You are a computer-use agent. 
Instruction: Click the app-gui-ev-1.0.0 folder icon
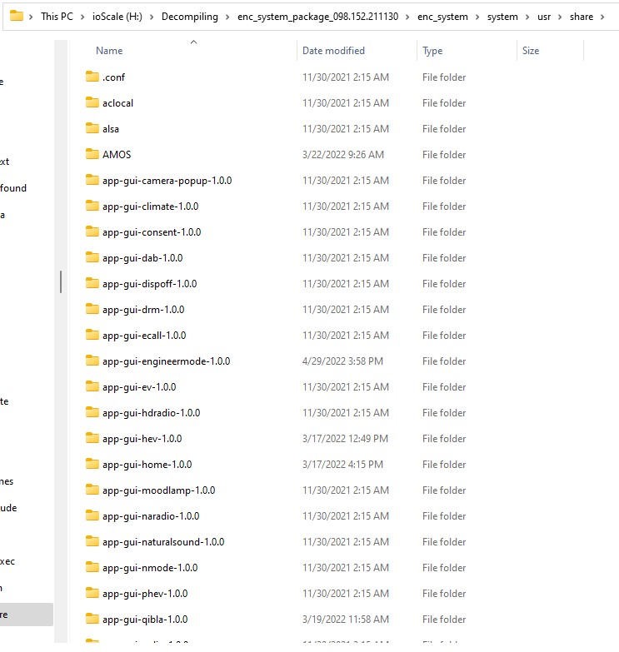pos(92,386)
